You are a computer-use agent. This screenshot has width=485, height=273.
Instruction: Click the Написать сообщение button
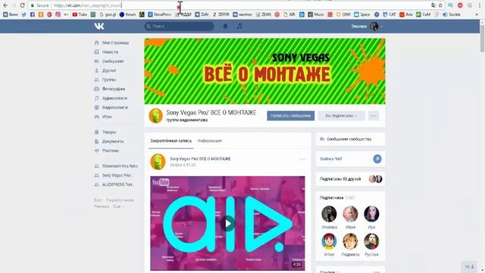(x=291, y=116)
